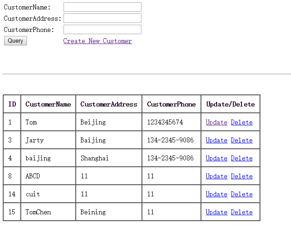Image resolution: width=291 pixels, height=226 pixels.
Task: Open the Create New Customer link
Action: coord(97,41)
